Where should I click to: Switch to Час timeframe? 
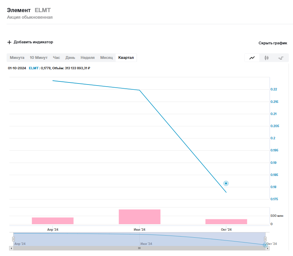56,58
